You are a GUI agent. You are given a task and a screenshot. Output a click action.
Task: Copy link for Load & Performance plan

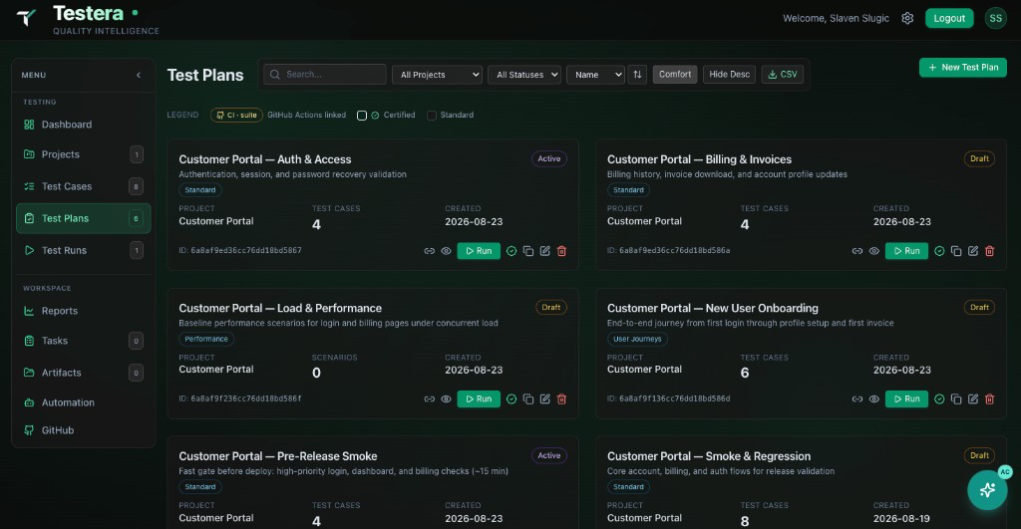pyautogui.click(x=429, y=398)
